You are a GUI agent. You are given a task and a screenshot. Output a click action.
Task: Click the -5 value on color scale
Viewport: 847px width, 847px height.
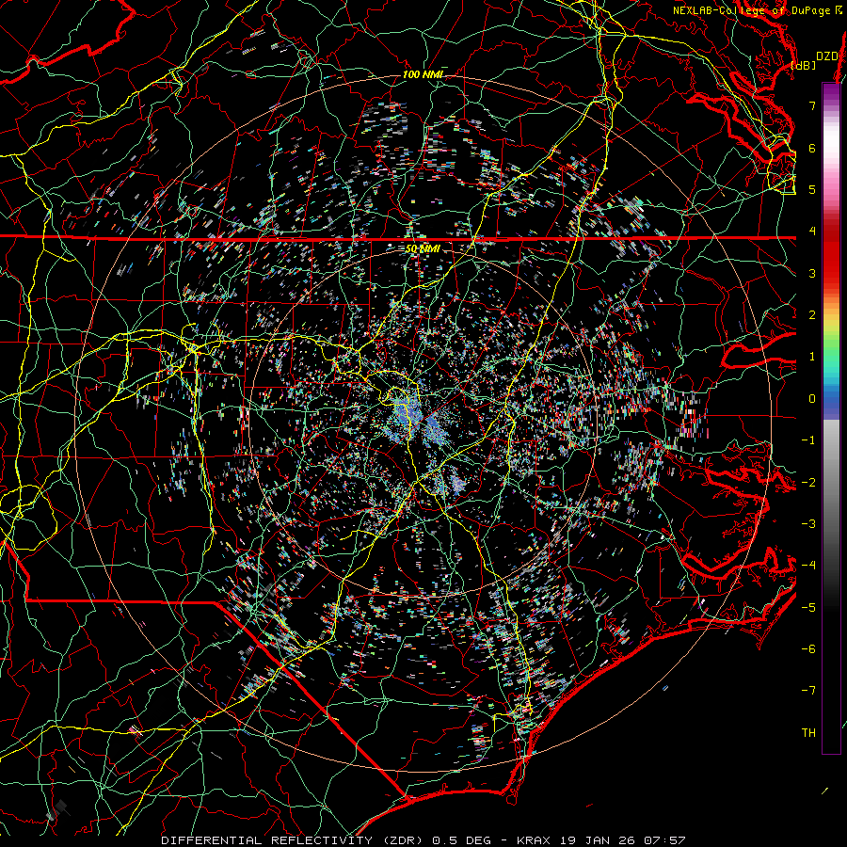point(808,608)
